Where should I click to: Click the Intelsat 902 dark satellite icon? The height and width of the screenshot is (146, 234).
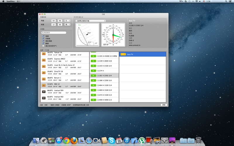[44, 98]
